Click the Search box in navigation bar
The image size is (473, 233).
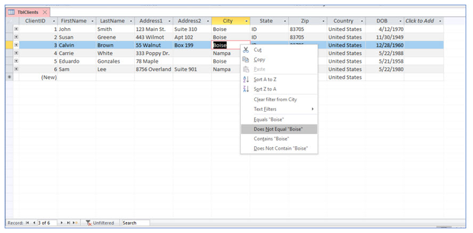pyautogui.click(x=135, y=223)
